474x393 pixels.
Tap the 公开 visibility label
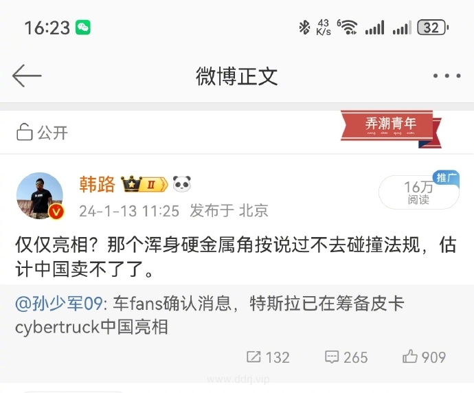click(53, 133)
